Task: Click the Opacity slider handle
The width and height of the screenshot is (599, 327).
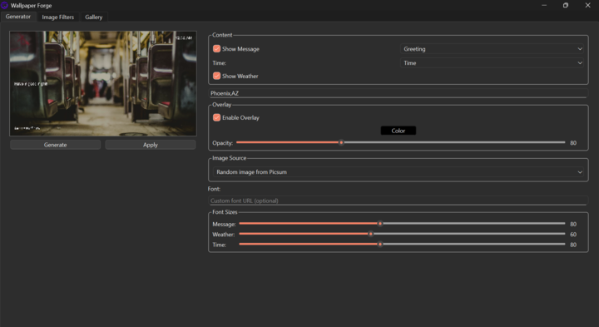Action: click(x=342, y=142)
